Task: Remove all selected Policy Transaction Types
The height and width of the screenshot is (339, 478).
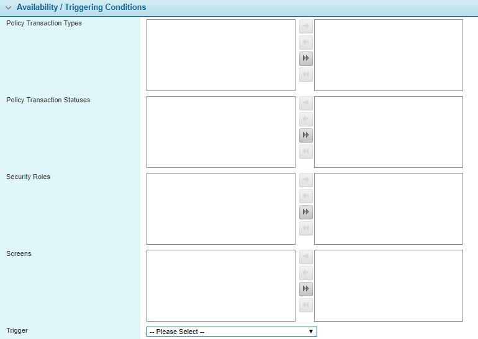Action: click(x=305, y=75)
